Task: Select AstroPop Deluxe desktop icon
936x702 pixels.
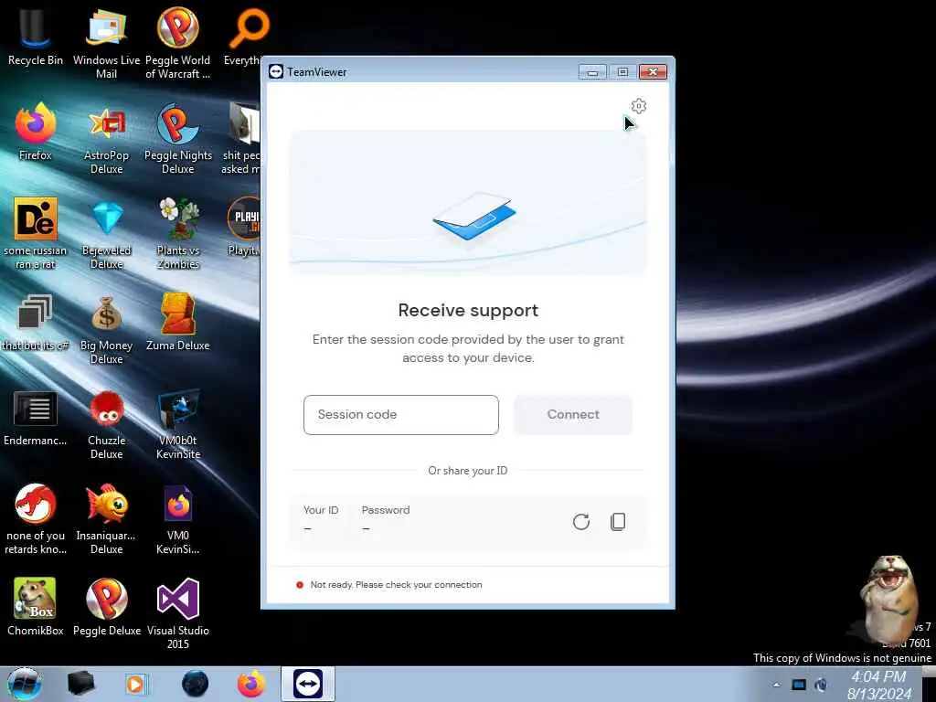Action: [106, 140]
